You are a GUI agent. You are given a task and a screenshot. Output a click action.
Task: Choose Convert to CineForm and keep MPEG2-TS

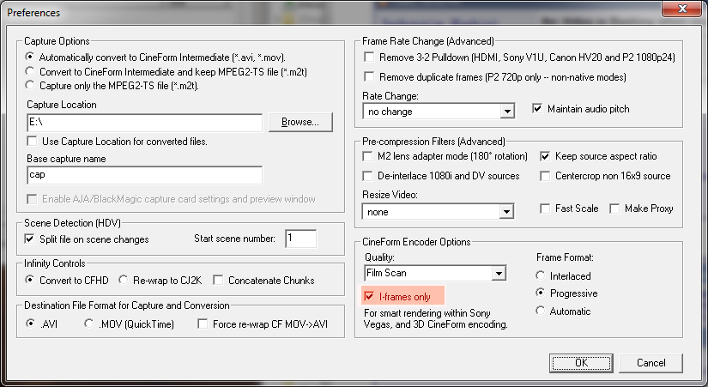(32, 70)
